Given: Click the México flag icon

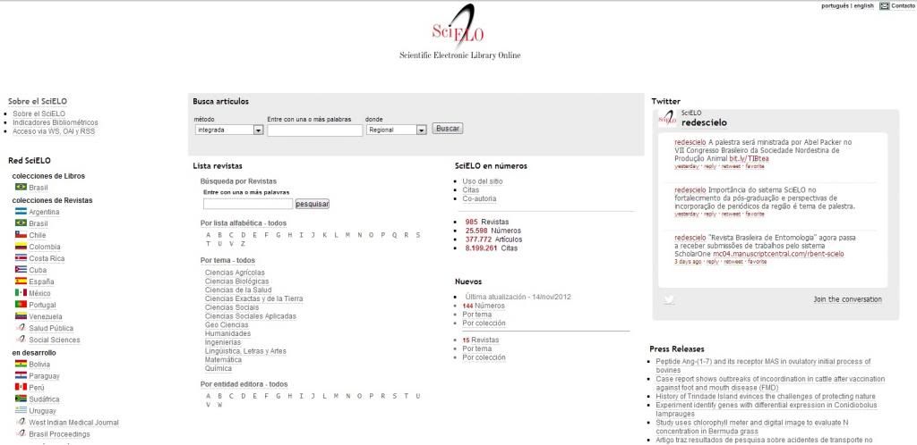Looking at the screenshot, I should pyautogui.click(x=21, y=293).
